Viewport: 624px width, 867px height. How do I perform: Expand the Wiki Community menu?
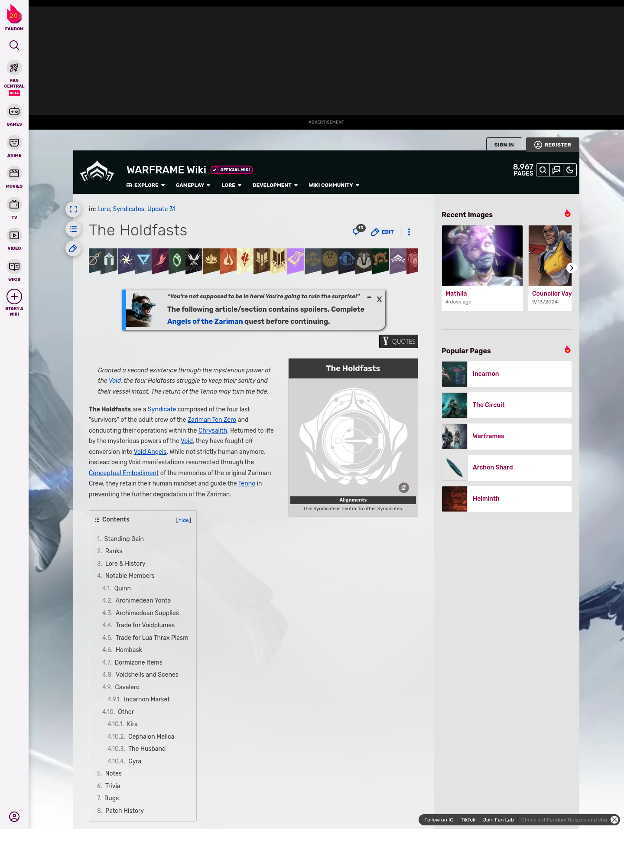click(x=334, y=185)
